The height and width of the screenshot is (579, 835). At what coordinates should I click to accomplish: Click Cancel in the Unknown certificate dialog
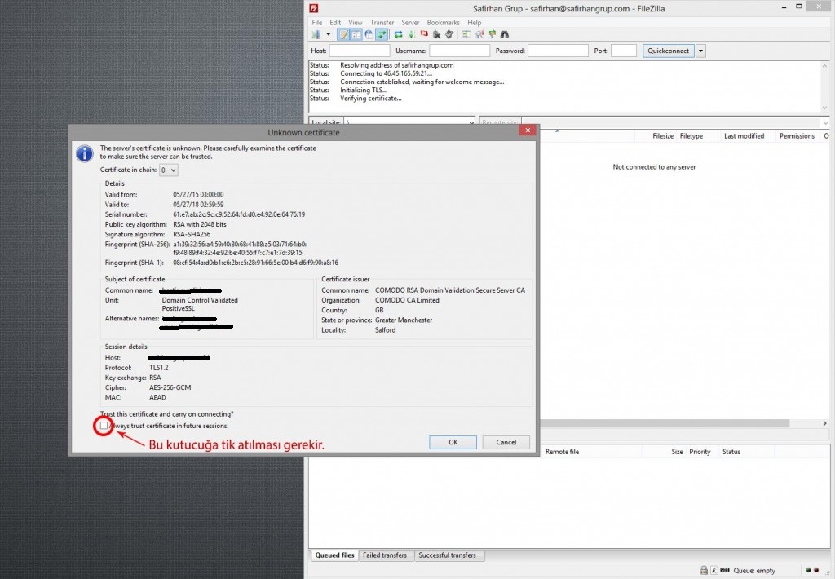tap(506, 442)
